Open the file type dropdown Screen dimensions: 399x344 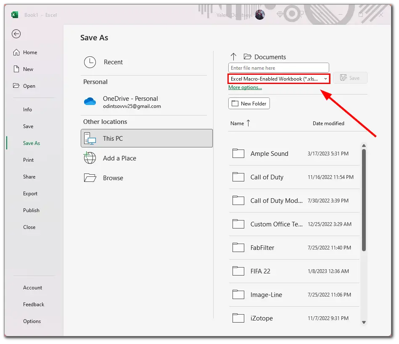tap(279, 79)
